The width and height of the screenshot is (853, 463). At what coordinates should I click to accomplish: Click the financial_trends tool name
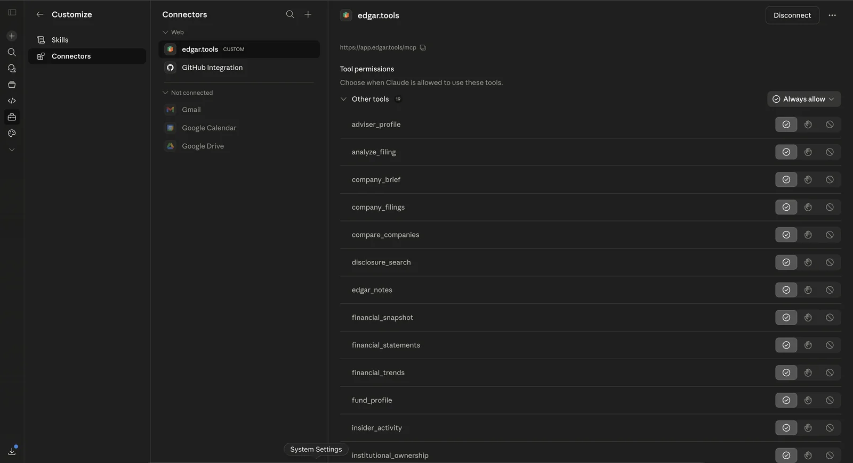tap(378, 373)
